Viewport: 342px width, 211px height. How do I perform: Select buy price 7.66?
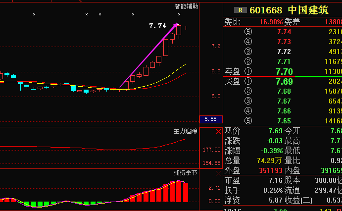point(284,111)
